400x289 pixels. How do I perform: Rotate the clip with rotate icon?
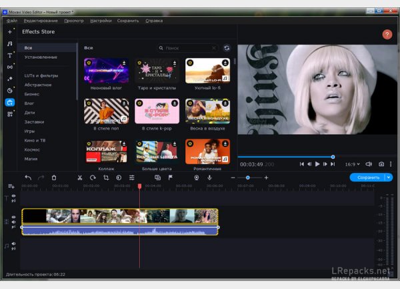click(x=93, y=178)
